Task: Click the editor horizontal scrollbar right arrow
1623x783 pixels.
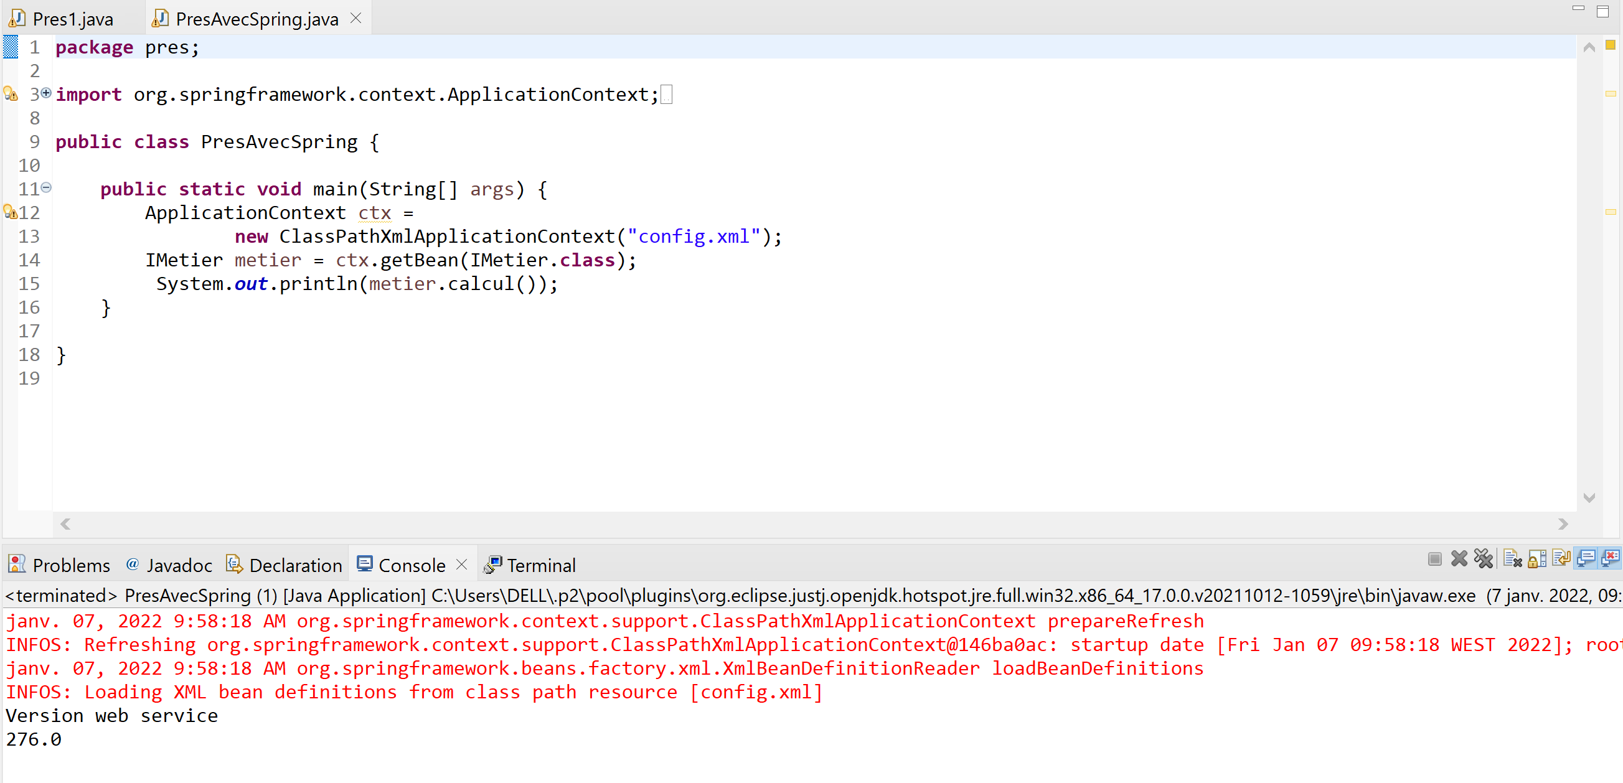Action: click(1563, 523)
